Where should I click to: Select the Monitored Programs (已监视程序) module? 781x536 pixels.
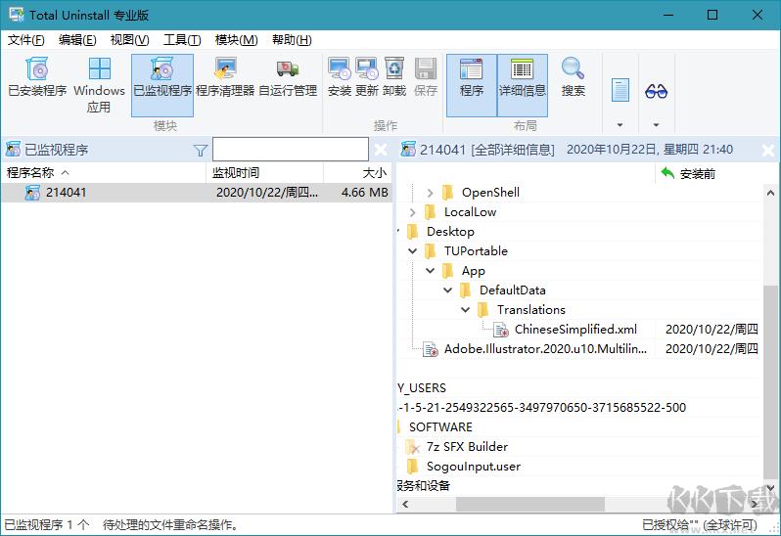(162, 85)
